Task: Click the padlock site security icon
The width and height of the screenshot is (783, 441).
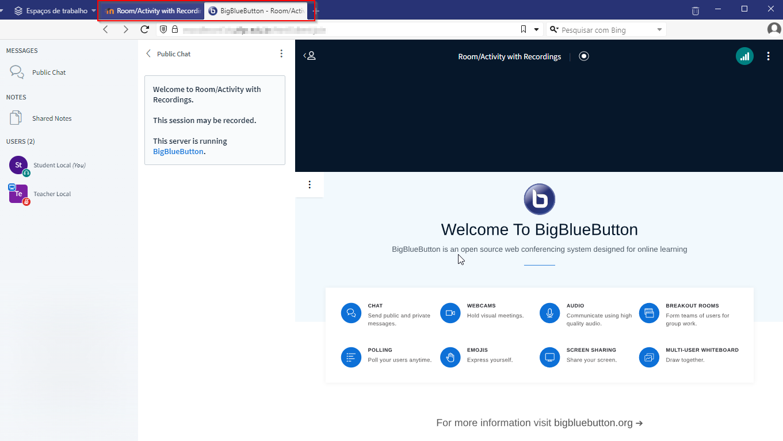Action: [175, 29]
